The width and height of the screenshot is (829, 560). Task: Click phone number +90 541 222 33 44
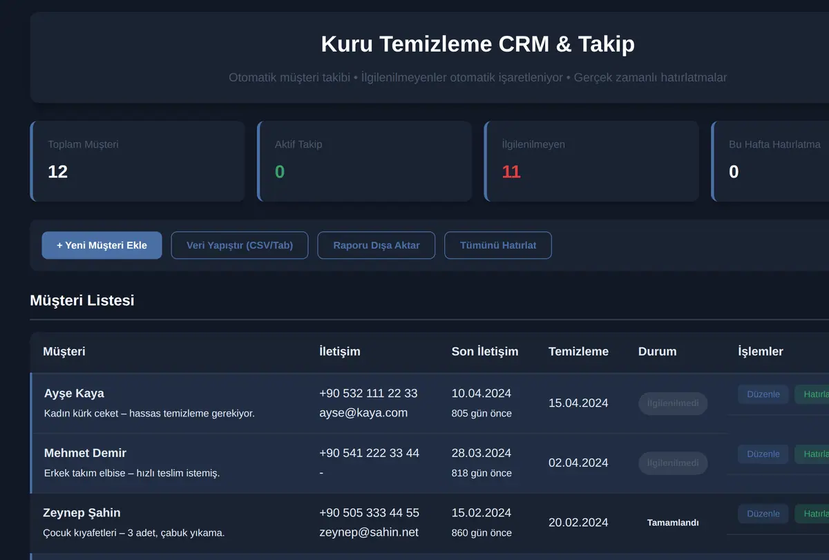coord(369,453)
